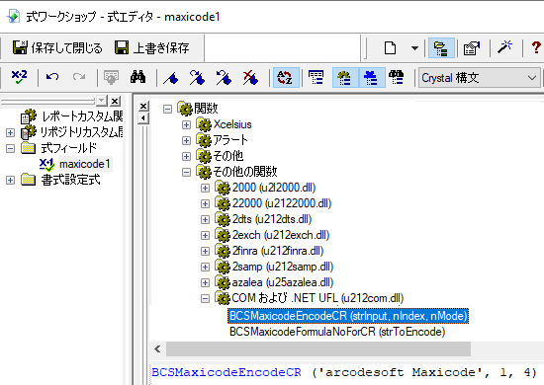
Task: Expand the 2dts (u212dts.dll) node
Action: [x=205, y=219]
